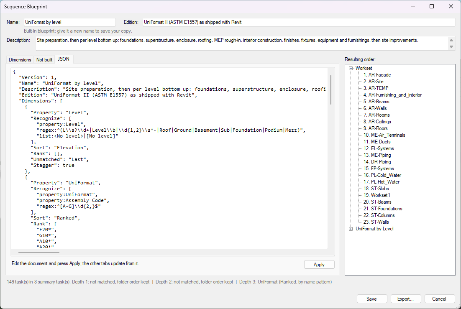Screen dimensions: 461x309
Task: Select the JSON tab
Action: (64, 59)
